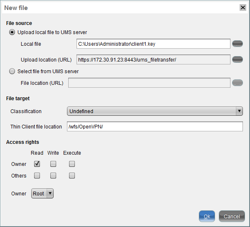Viewport: 250px width, 227px height.
Task: Open the Classification dropdown
Action: point(155,111)
